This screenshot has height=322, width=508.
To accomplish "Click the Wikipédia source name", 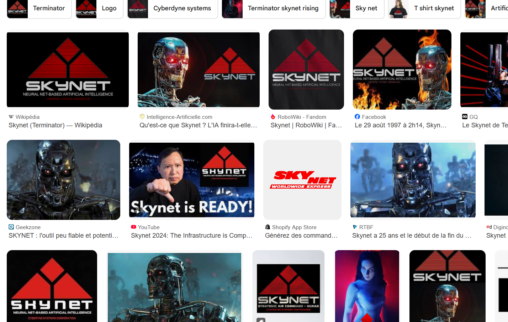I will [28, 117].
